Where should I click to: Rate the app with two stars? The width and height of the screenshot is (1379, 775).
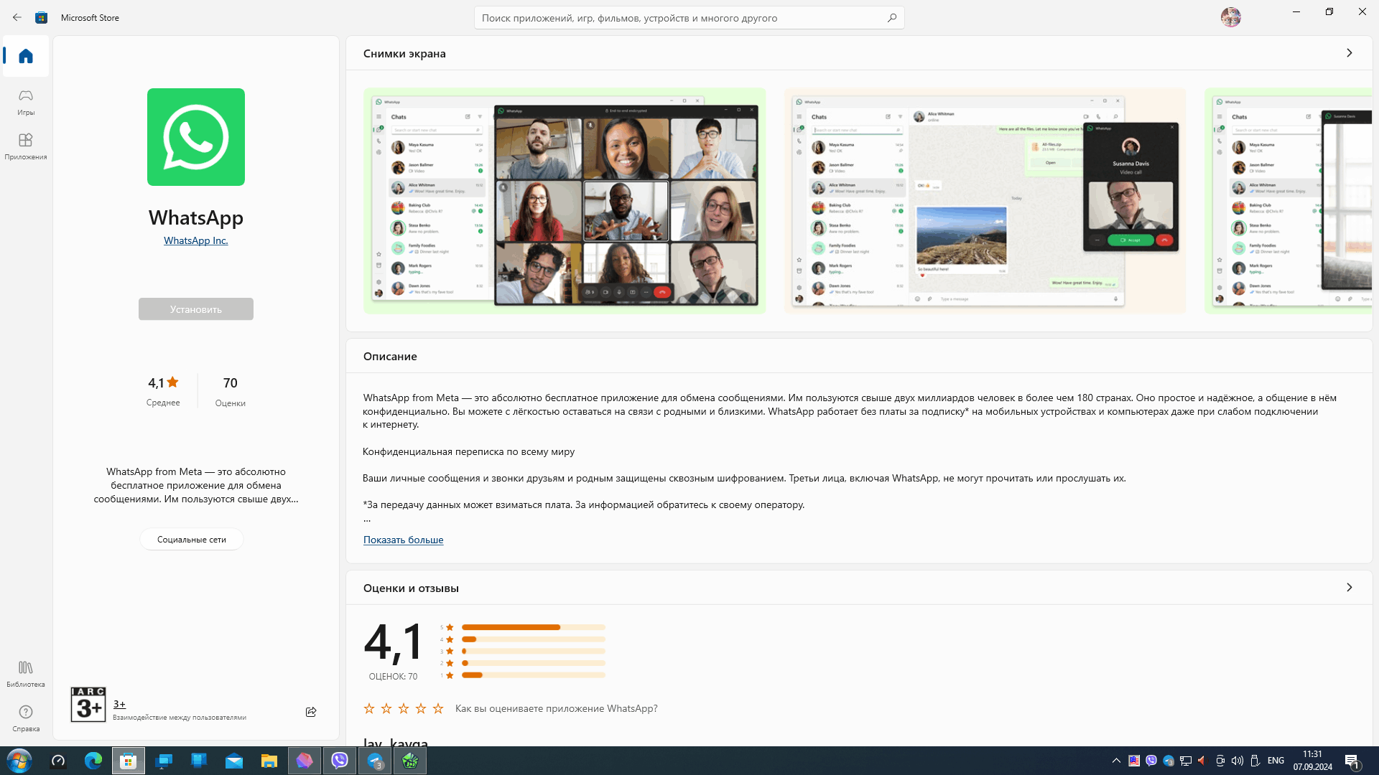click(386, 708)
